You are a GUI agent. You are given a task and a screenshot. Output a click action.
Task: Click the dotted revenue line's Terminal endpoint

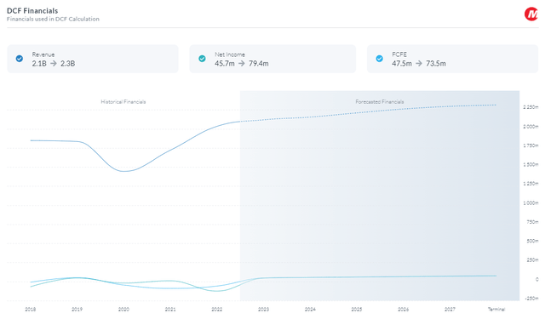tap(496, 105)
